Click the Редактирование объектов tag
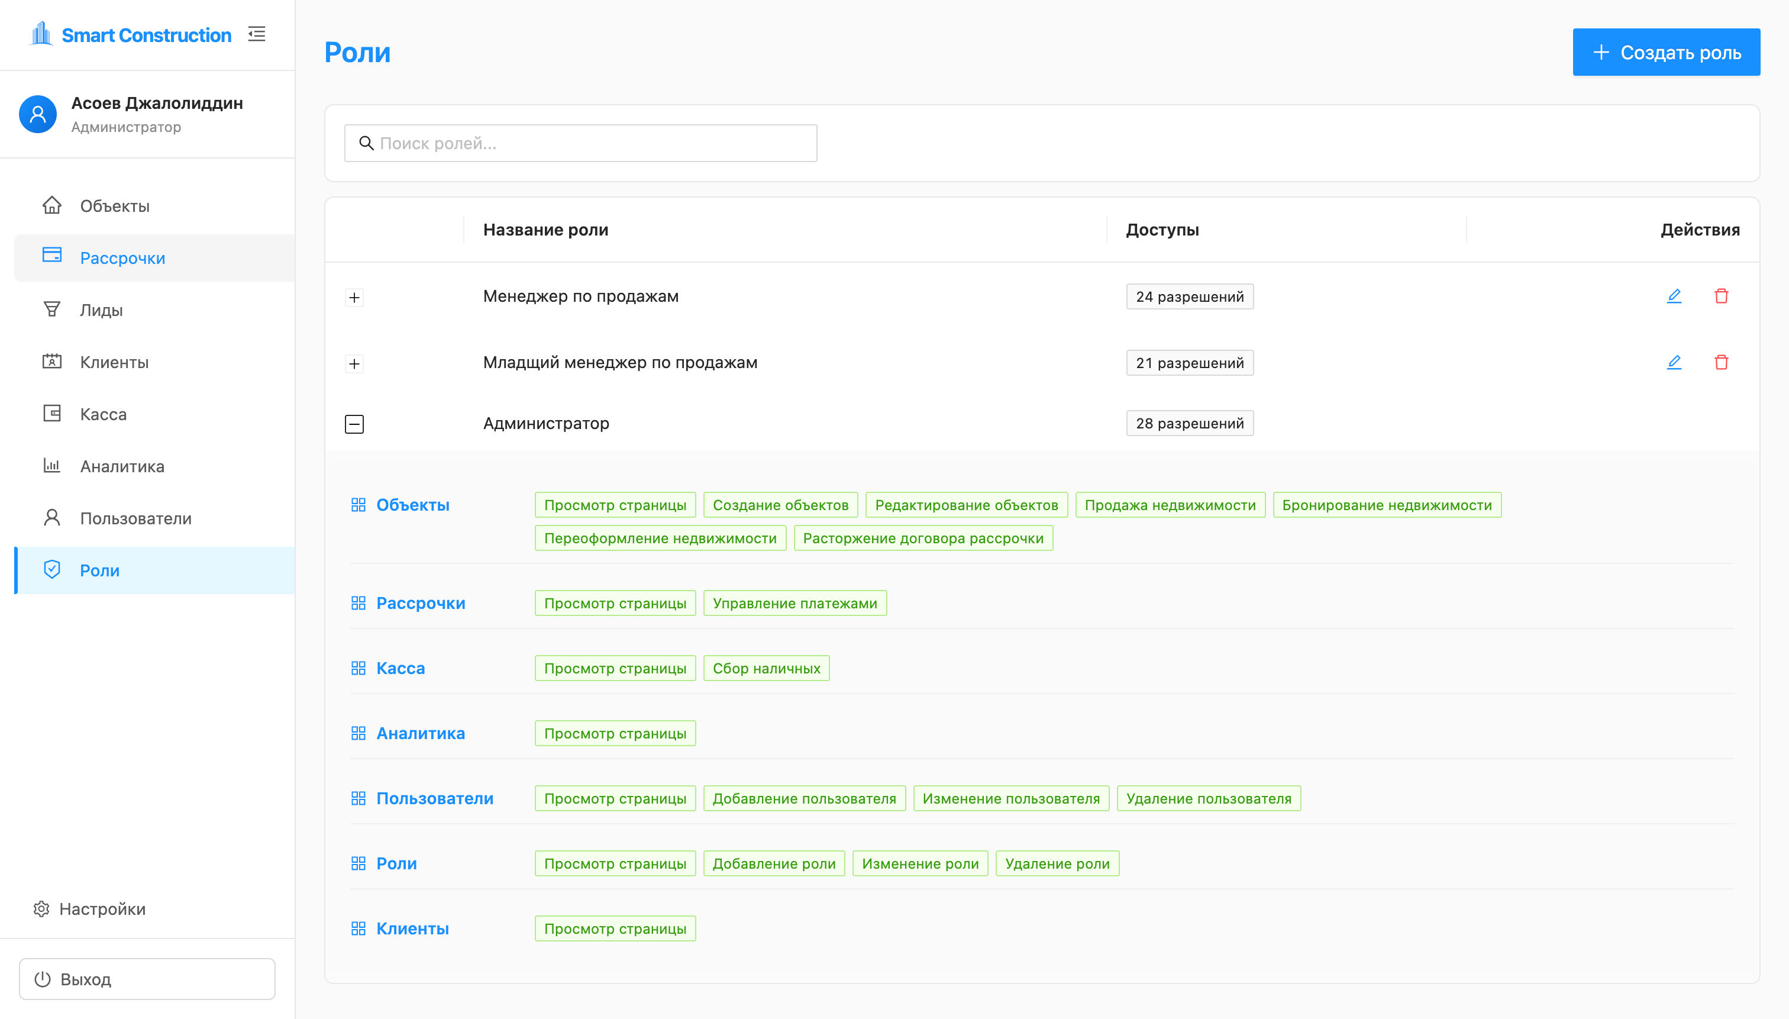The width and height of the screenshot is (1789, 1019). [966, 505]
